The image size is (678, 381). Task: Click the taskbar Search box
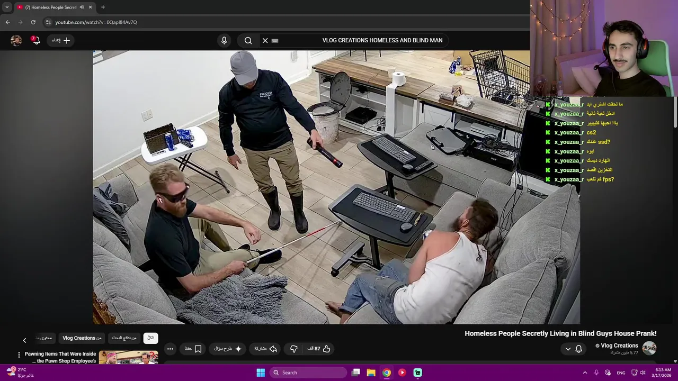(x=309, y=373)
